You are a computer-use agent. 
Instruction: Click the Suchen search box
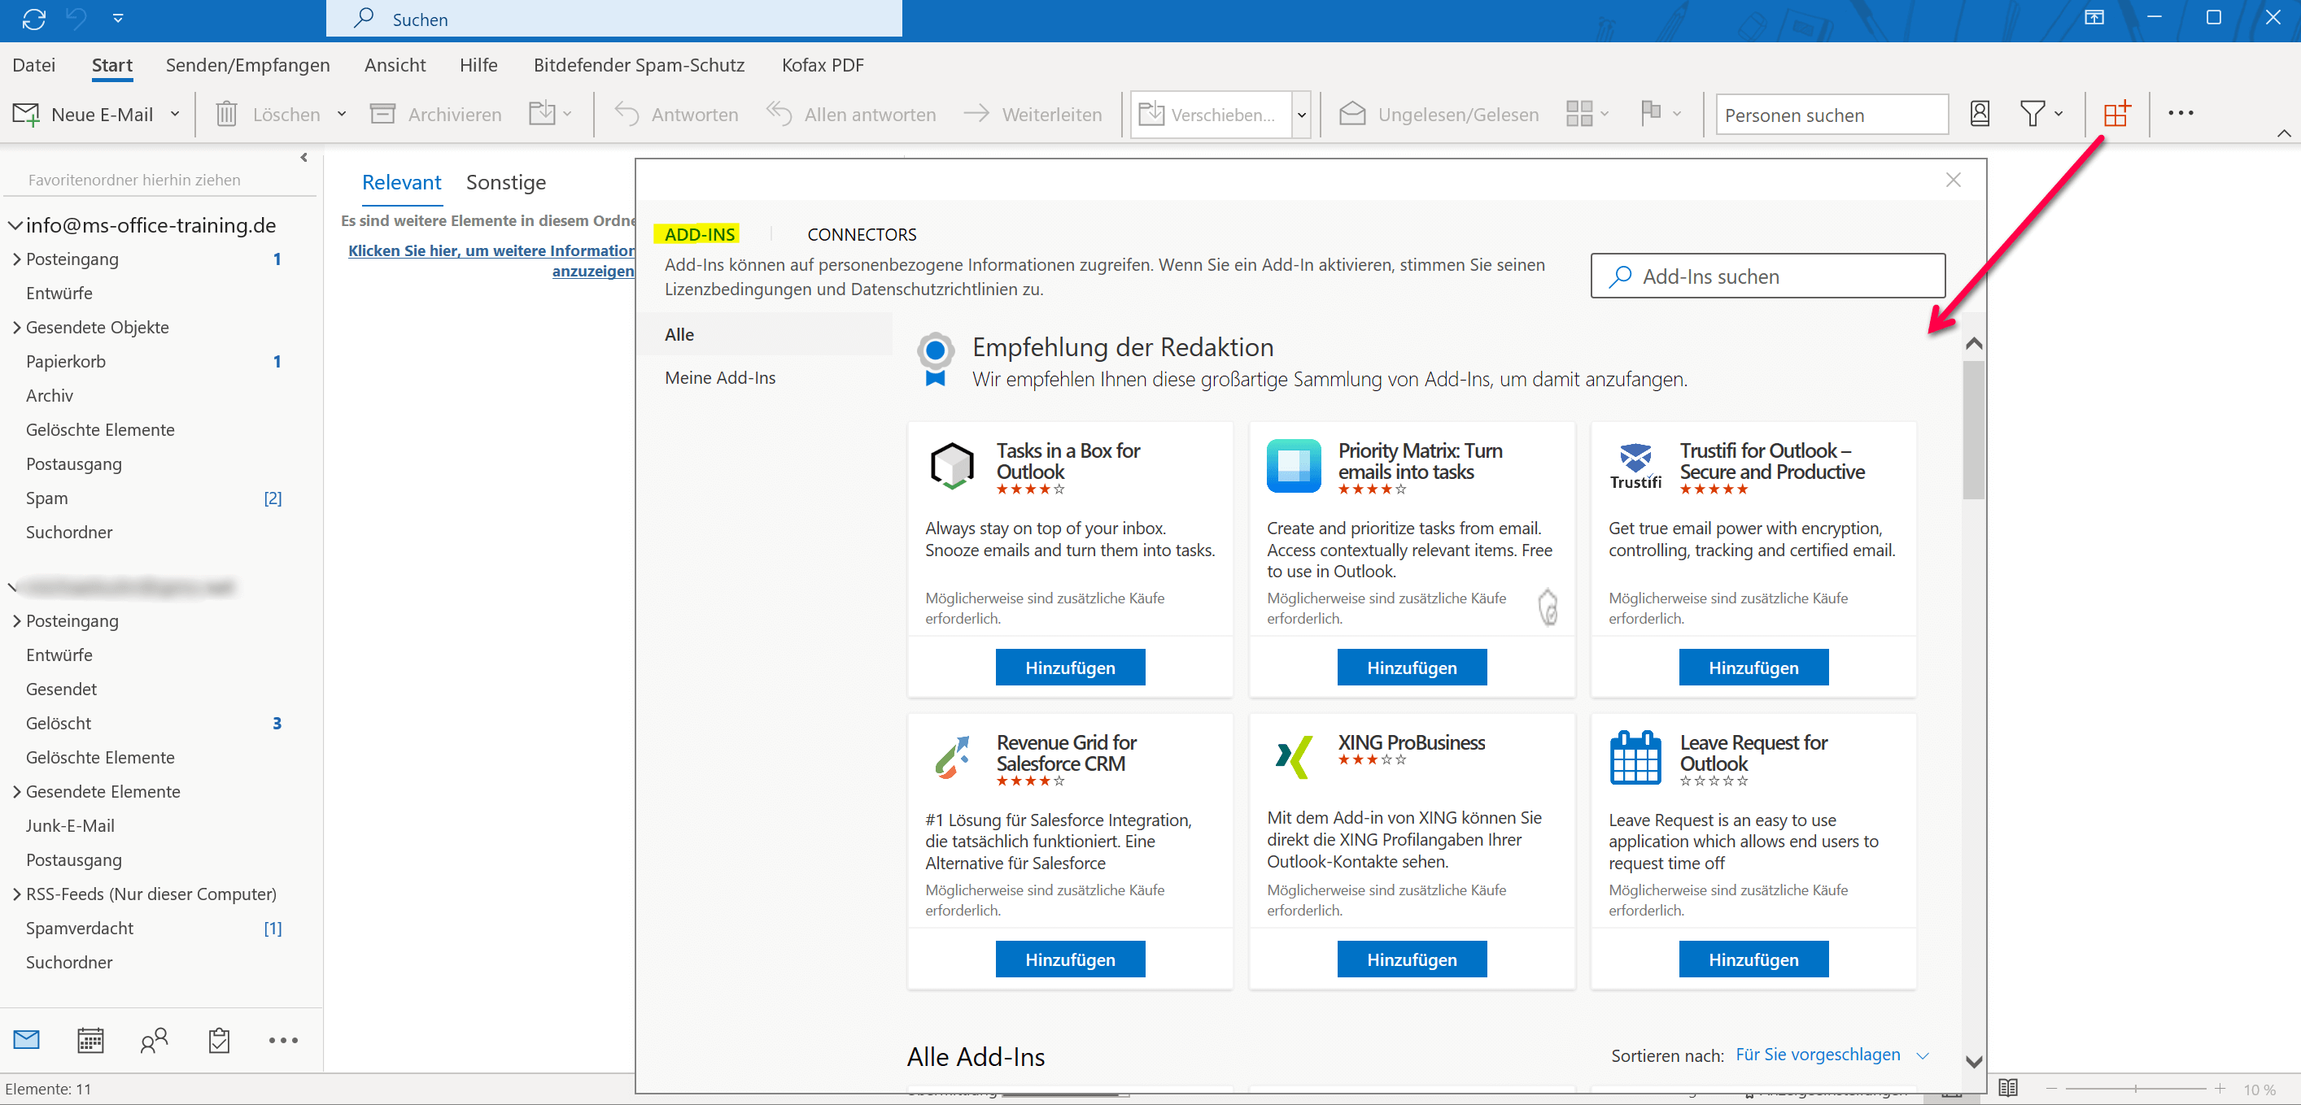(x=614, y=19)
